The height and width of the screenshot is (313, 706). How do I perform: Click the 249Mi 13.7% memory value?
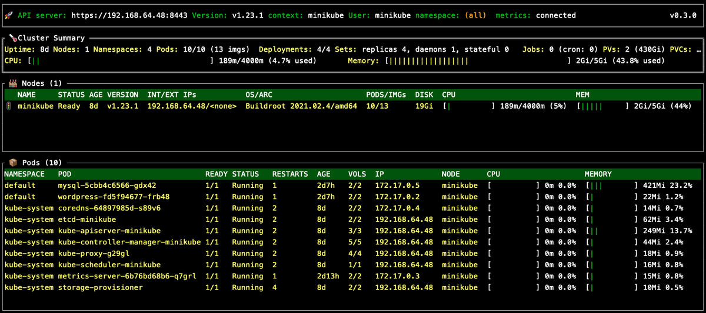669,231
